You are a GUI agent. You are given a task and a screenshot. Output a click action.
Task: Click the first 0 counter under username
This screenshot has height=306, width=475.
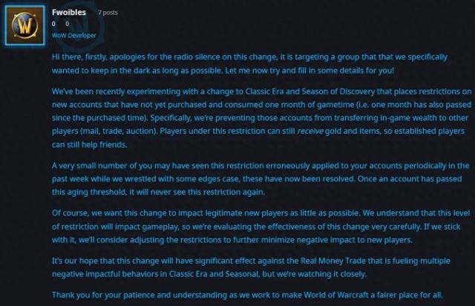(53, 24)
